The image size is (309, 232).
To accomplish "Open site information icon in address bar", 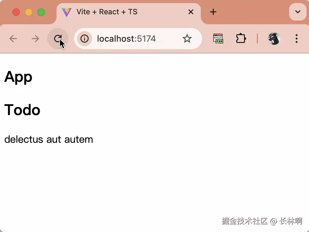I will 85,39.
